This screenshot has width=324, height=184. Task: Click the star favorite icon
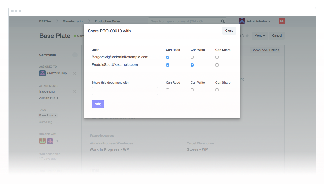(x=247, y=36)
